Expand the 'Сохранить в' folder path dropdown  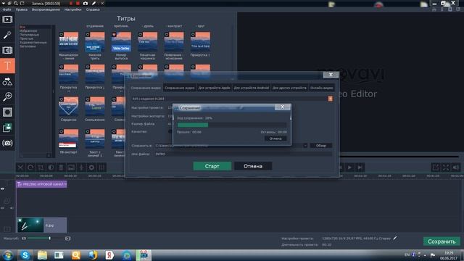[x=305, y=146]
